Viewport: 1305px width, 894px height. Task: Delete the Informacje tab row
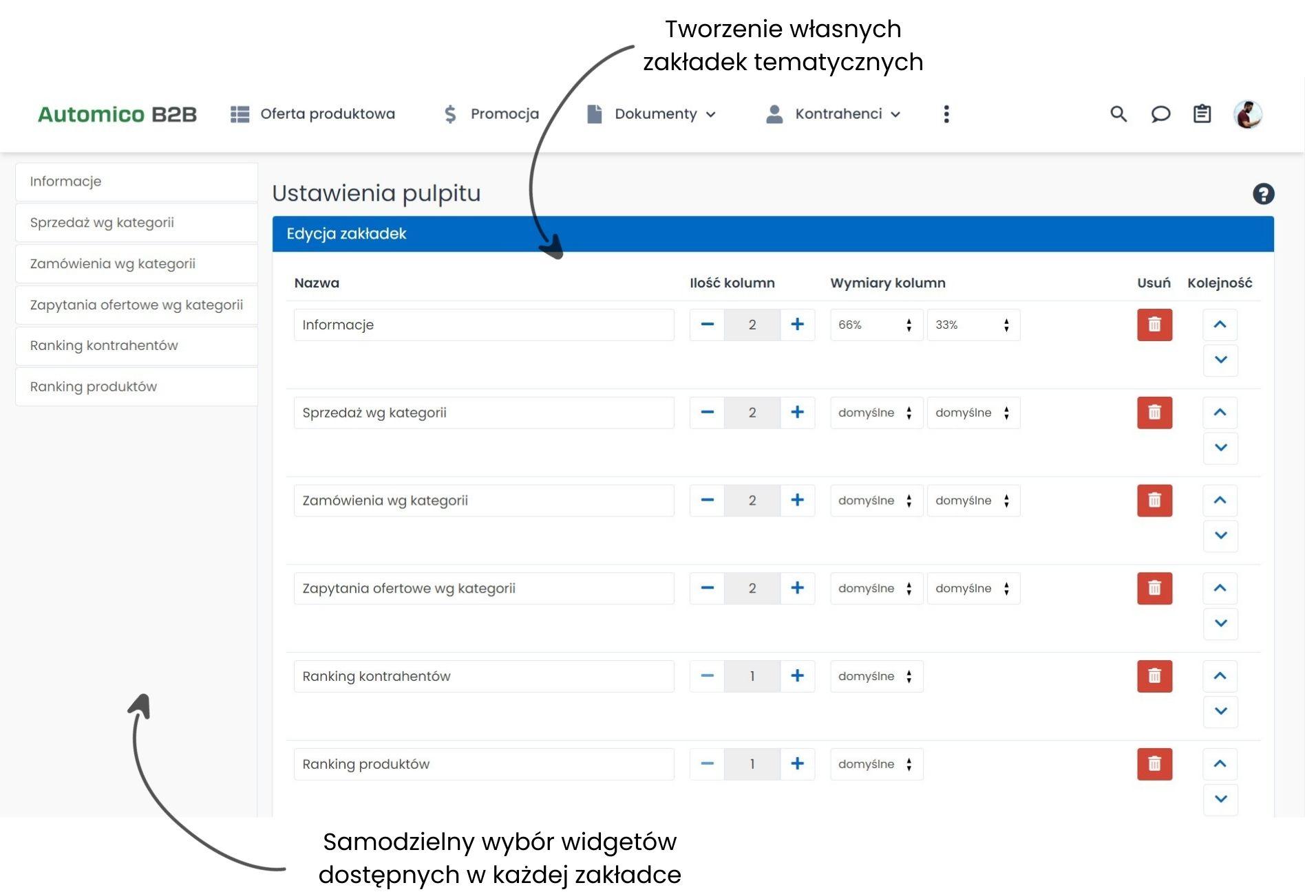(x=1154, y=325)
